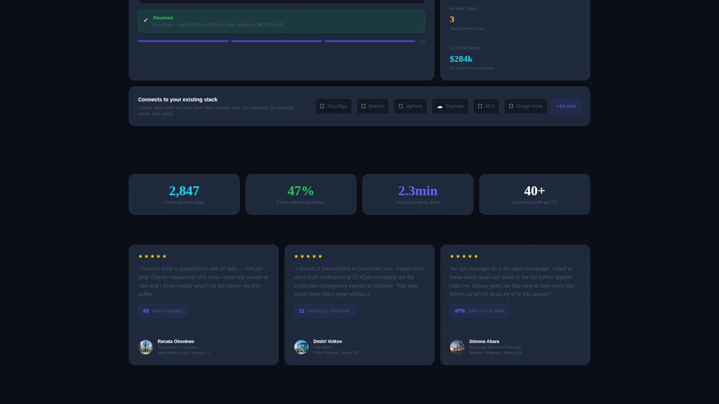
Task: Click the 40+ closings per TC stat
Action: coord(535,194)
